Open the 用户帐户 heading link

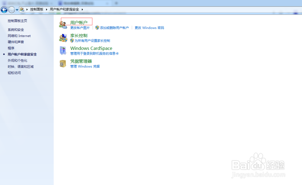tap(79, 23)
